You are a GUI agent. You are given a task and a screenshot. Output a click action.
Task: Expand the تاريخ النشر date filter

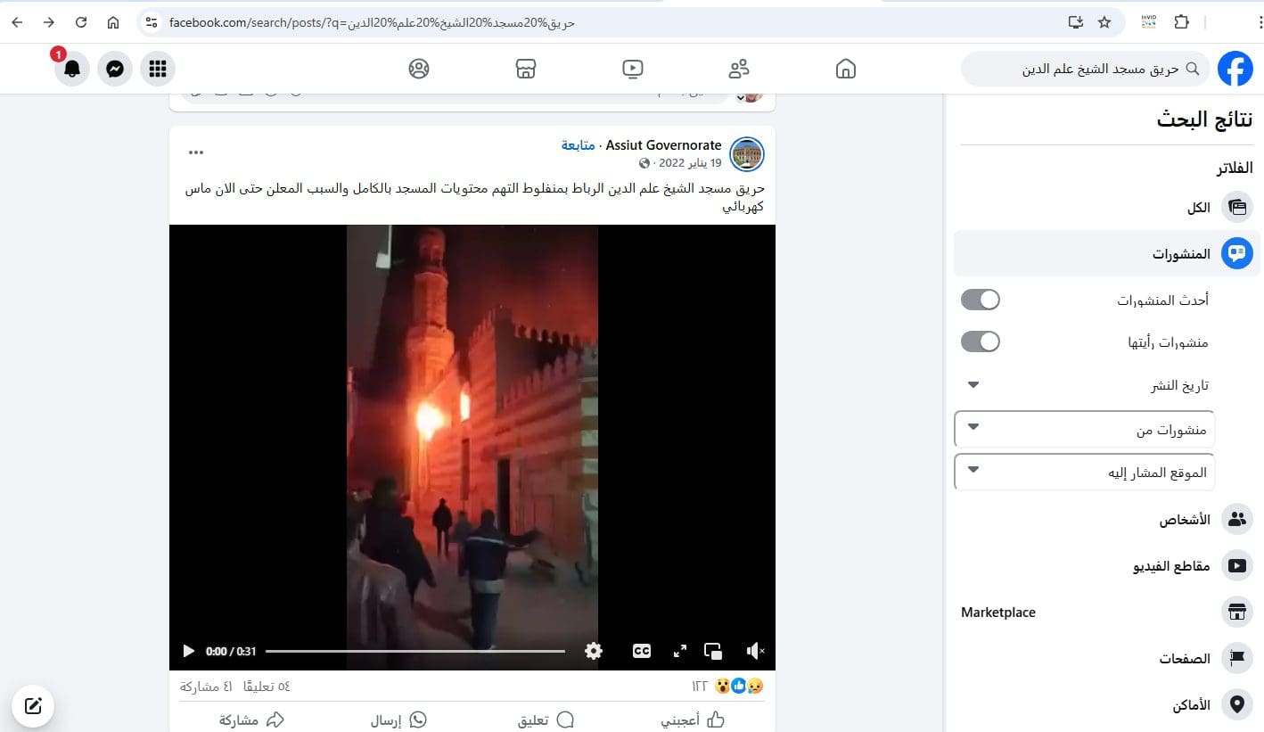(x=1085, y=385)
